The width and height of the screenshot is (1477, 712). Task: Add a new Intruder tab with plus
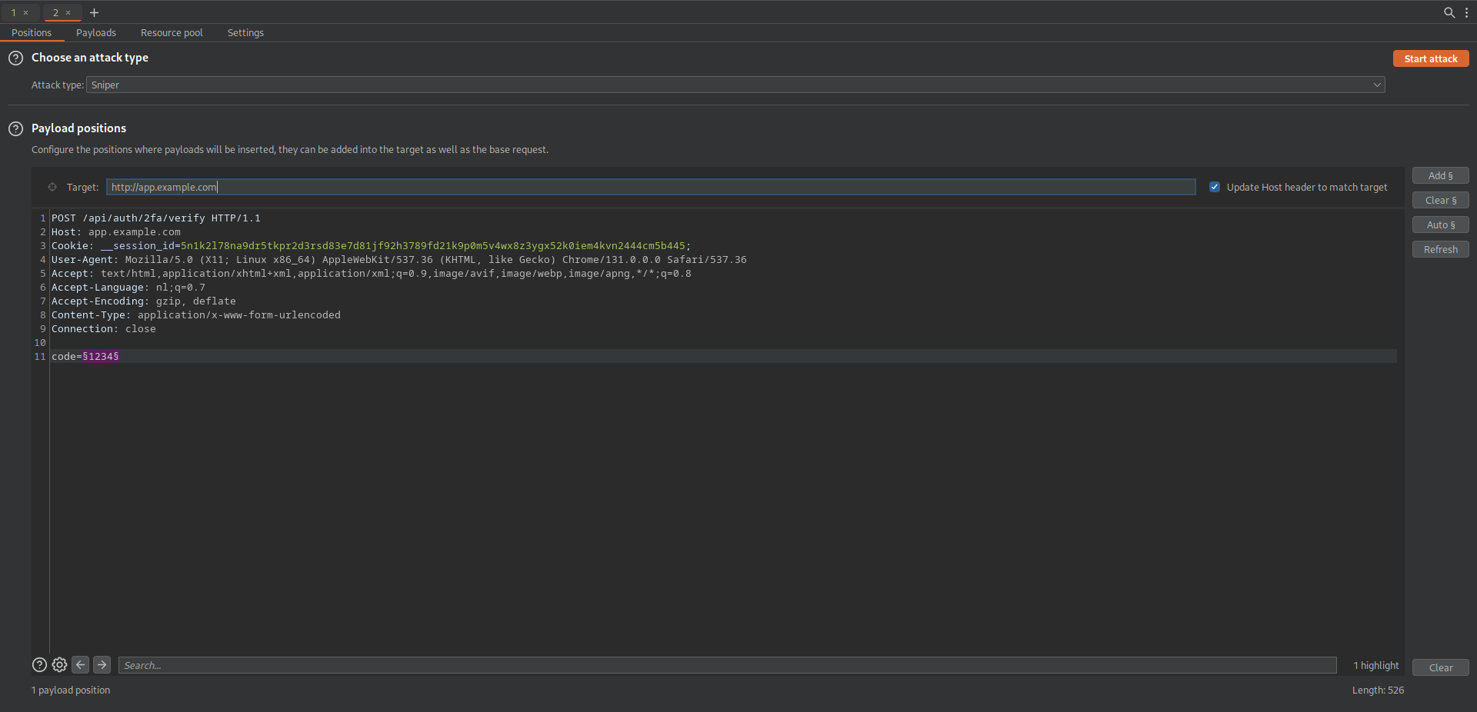(x=94, y=12)
